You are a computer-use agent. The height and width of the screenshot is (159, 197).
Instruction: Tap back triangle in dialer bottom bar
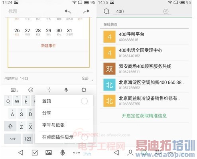pos(117,153)
